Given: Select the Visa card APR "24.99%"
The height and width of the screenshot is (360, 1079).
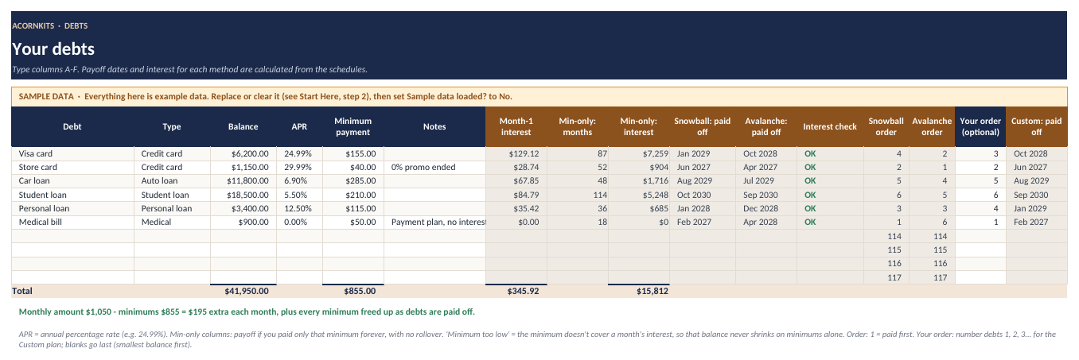Looking at the screenshot, I should [299, 153].
